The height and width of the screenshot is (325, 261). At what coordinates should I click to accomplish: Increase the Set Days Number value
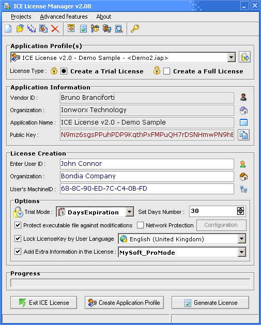pyautogui.click(x=240, y=209)
